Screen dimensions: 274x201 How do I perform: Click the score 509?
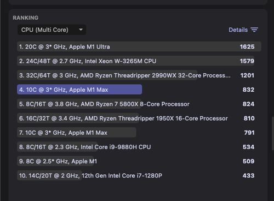[248, 161]
